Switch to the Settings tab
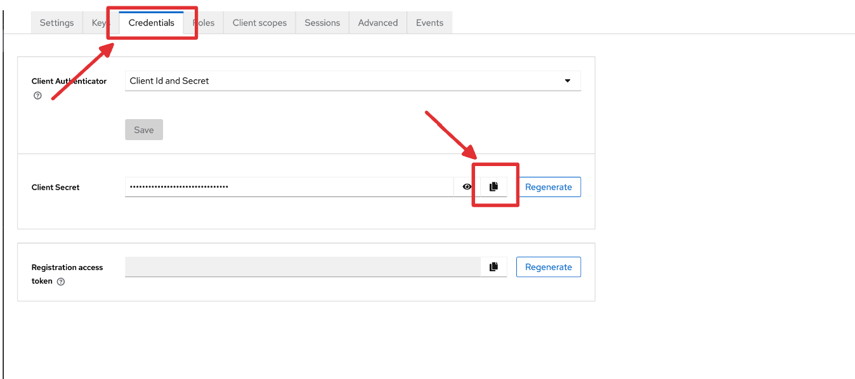The image size is (855, 379). point(57,23)
